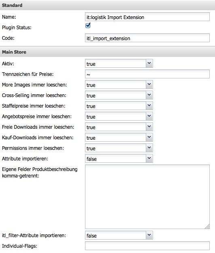Click the Eigene Felder Produktbeschreibung textarea
Viewport: 215px width, 253px height.
tap(147, 197)
